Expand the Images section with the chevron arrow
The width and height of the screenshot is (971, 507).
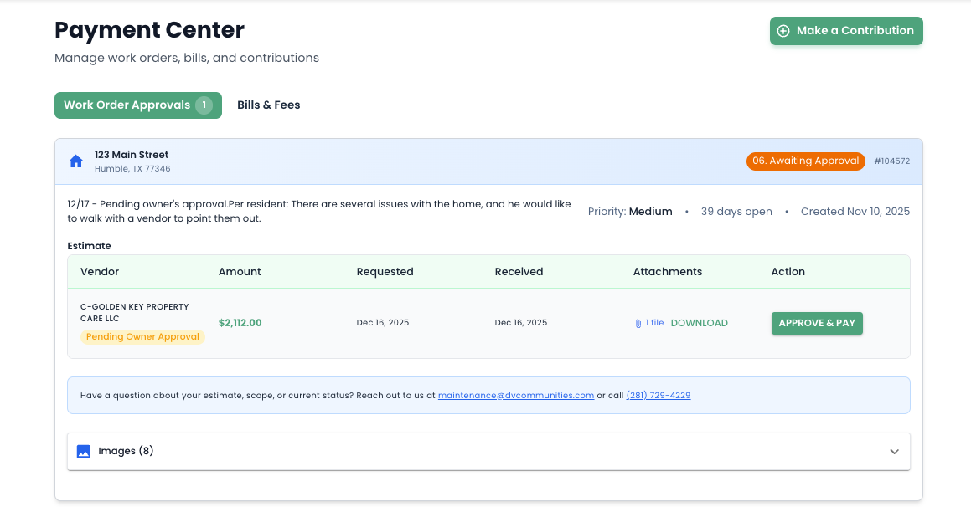894,452
